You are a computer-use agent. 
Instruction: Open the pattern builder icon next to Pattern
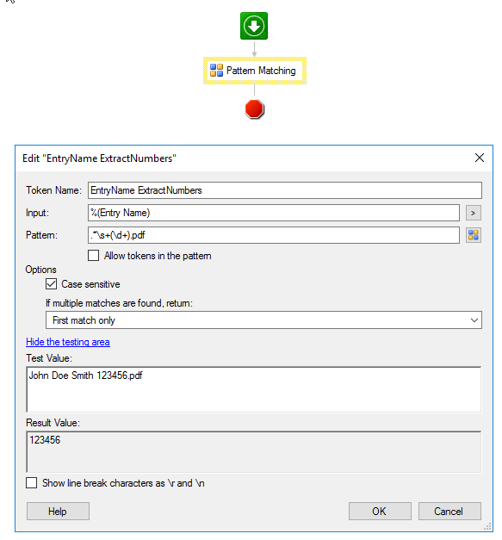point(473,235)
